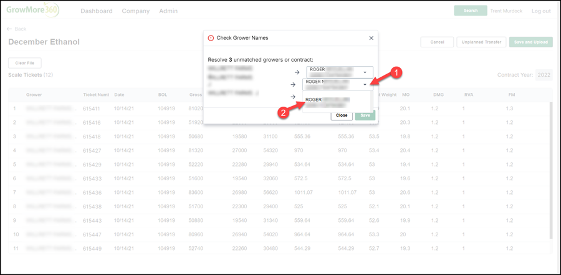Click gross value 81320 in row 4
The width and height of the screenshot is (561, 275).
pyautogui.click(x=195, y=150)
